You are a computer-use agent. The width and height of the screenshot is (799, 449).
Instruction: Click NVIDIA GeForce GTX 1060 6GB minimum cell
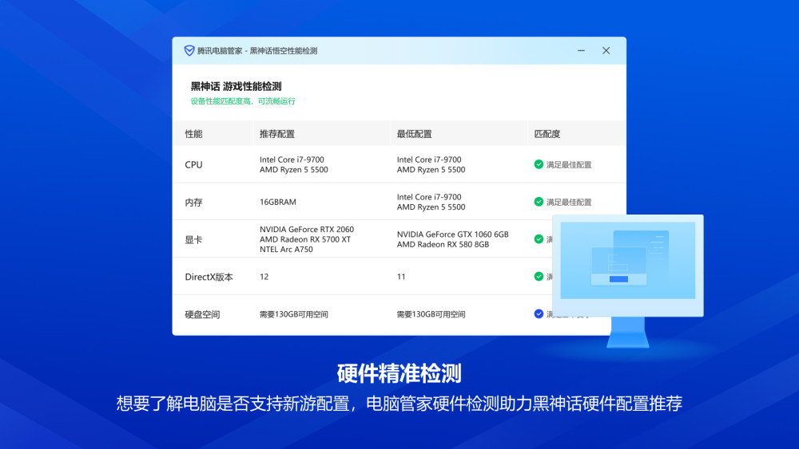(452, 234)
